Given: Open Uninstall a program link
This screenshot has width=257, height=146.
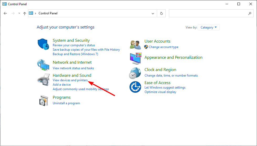Looking at the screenshot, I should click(66, 103).
